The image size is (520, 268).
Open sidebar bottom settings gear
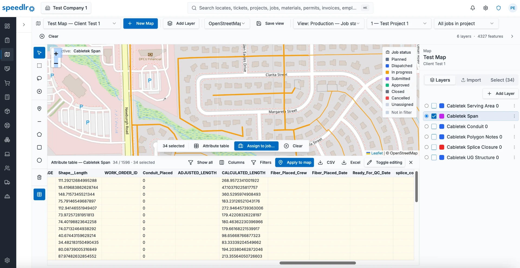[x=7, y=260]
